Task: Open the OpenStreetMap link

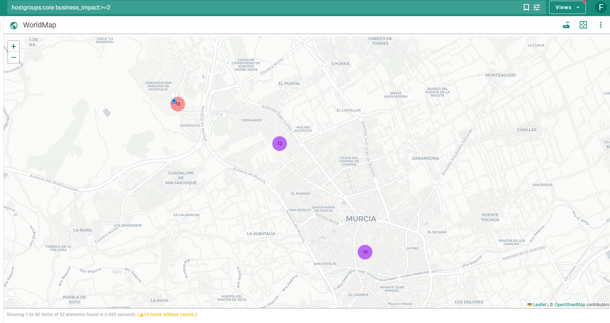Action: pyautogui.click(x=569, y=305)
